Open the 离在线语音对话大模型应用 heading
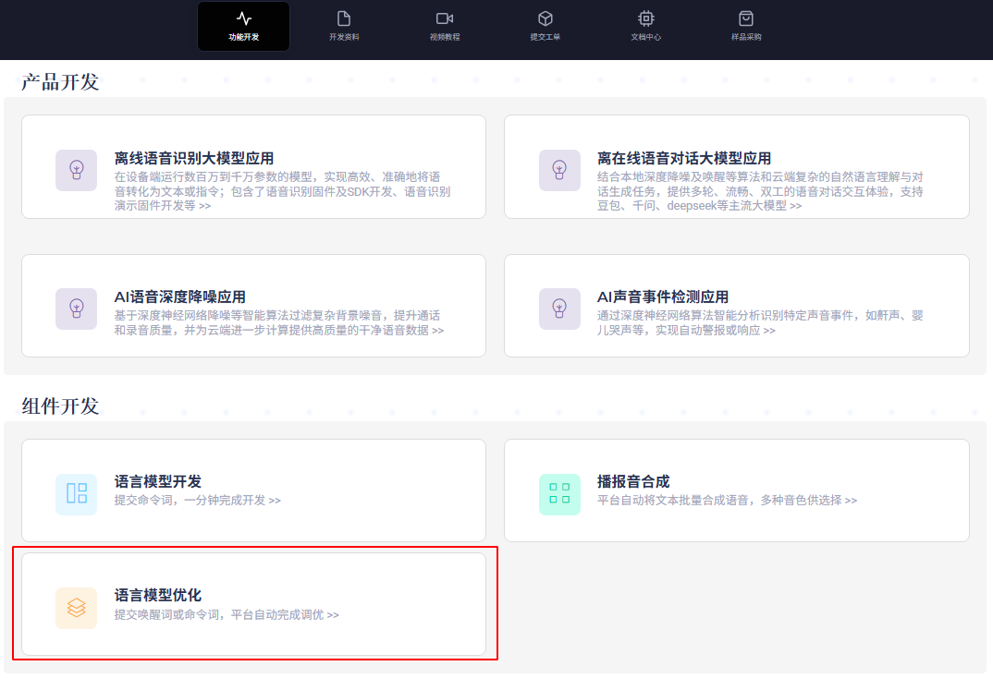This screenshot has height=678, width=993. click(684, 158)
